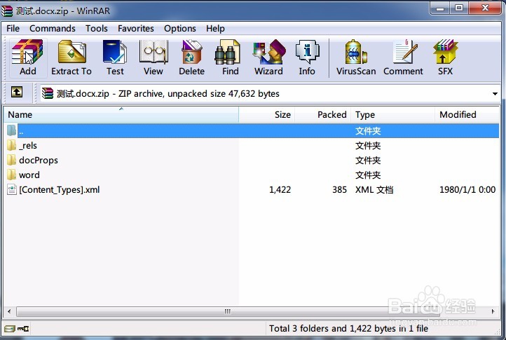This screenshot has width=506, height=340.
Task: Sort by the Type column header
Action: click(x=392, y=115)
